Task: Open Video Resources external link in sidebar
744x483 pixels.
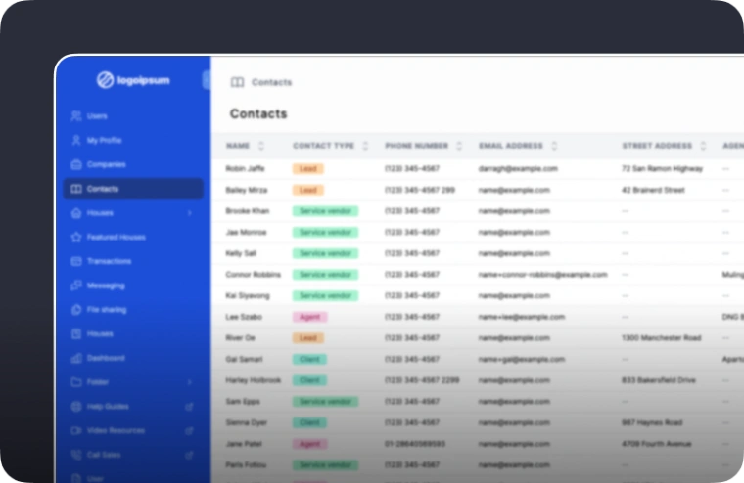Action: click(189, 431)
